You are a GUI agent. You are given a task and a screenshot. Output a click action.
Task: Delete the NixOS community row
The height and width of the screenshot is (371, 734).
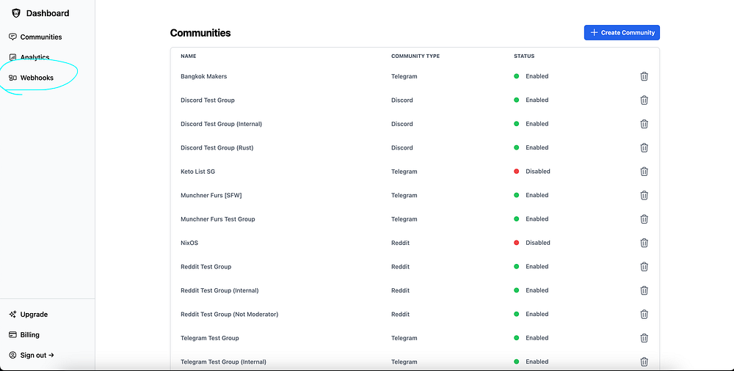pos(644,243)
